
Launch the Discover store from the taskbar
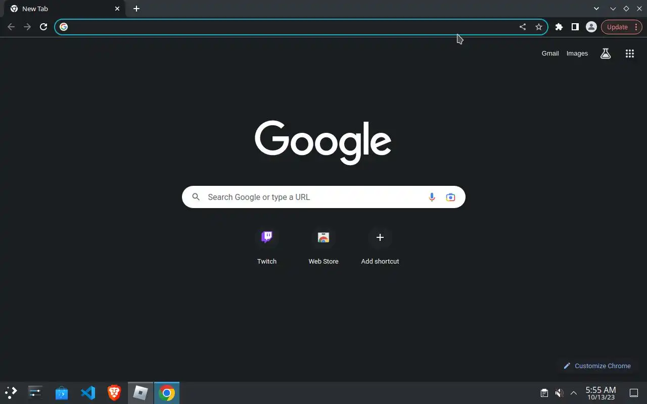[x=62, y=392]
